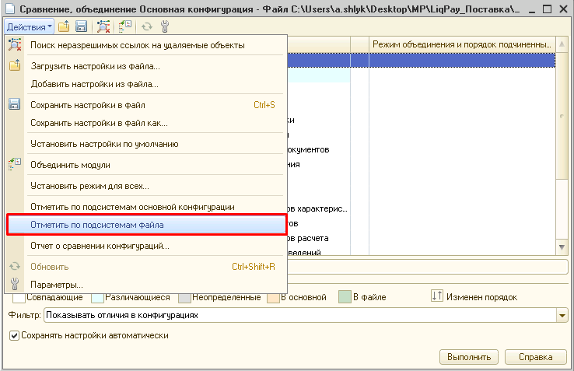Click the changed order icon in the legend
This screenshot has width=574, height=371.
tap(436, 296)
